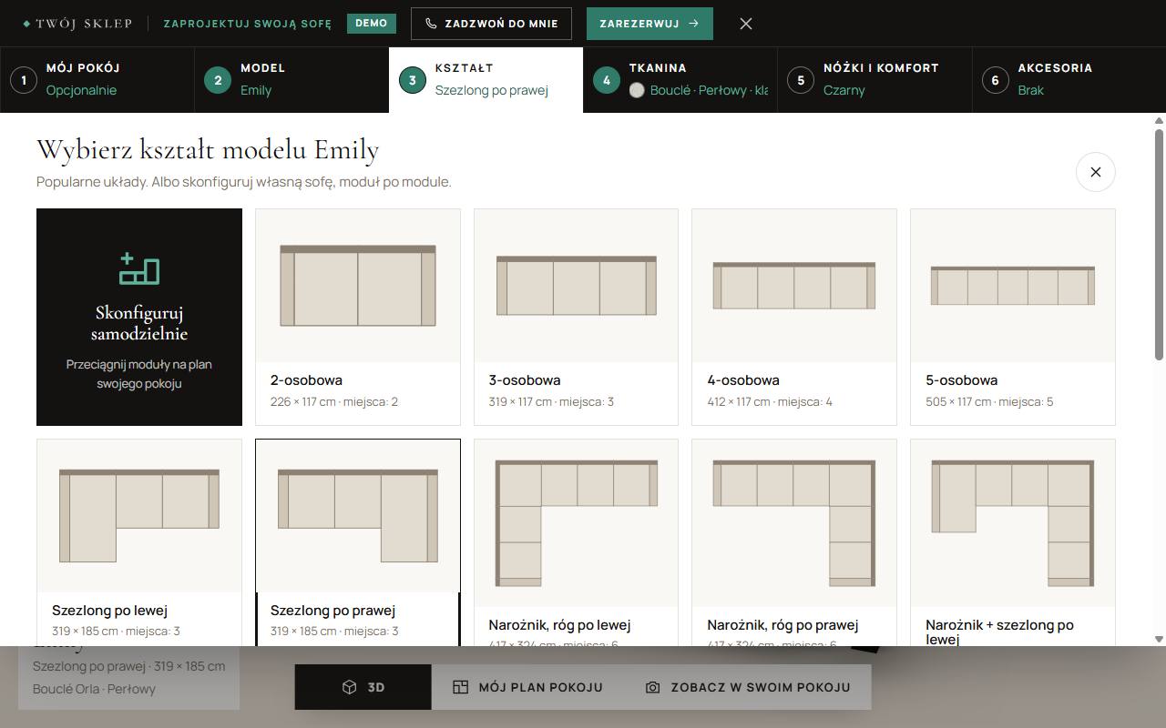The height and width of the screenshot is (728, 1166).
Task: Open the Mój pokój step tab
Action: 97,80
